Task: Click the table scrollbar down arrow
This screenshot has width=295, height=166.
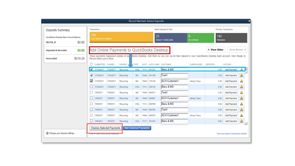Action: pyautogui.click(x=246, y=123)
